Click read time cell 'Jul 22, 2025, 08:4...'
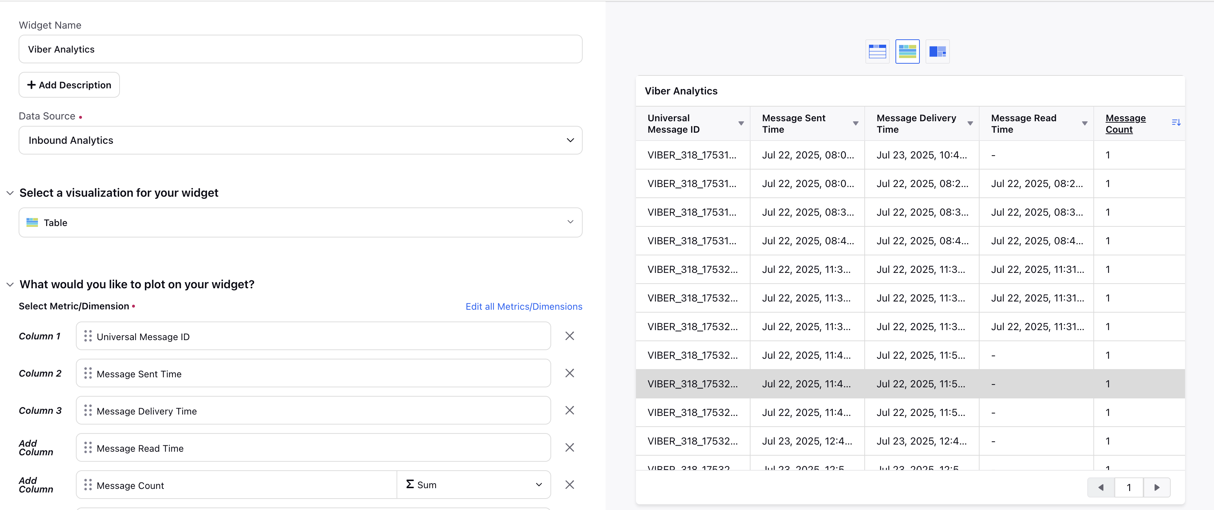This screenshot has height=510, width=1214. 1037,241
